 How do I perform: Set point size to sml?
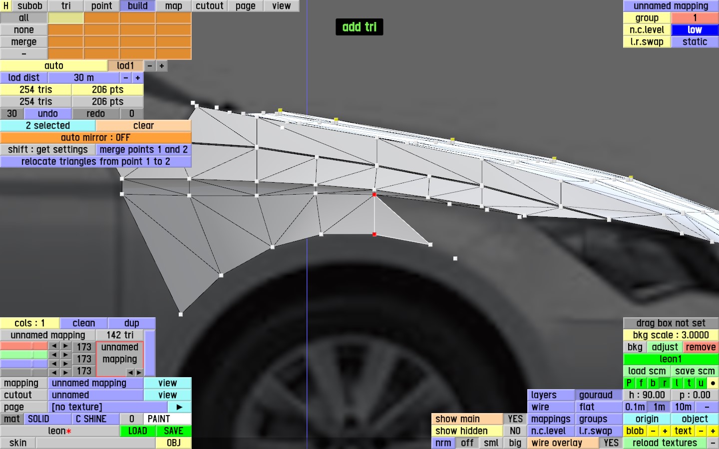pyautogui.click(x=491, y=443)
